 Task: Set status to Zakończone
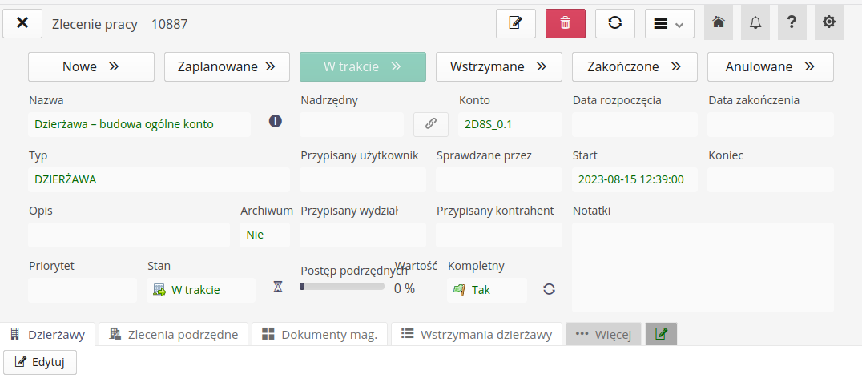tap(634, 67)
